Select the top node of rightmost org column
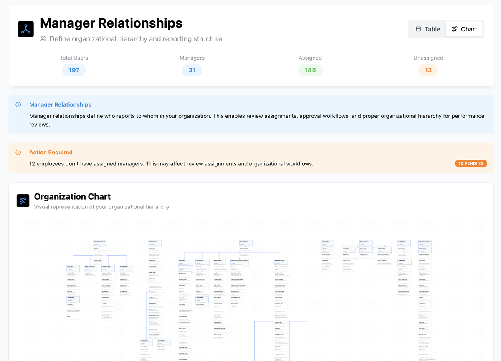 [x=425, y=243]
